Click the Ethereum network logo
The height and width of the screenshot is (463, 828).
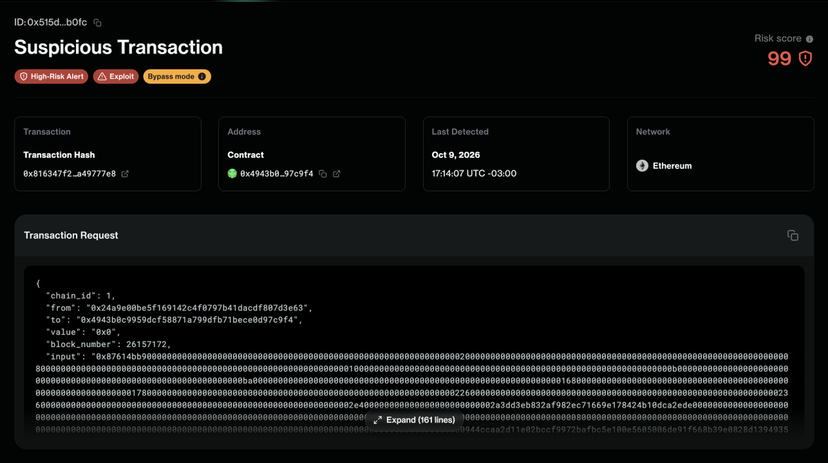pos(642,166)
